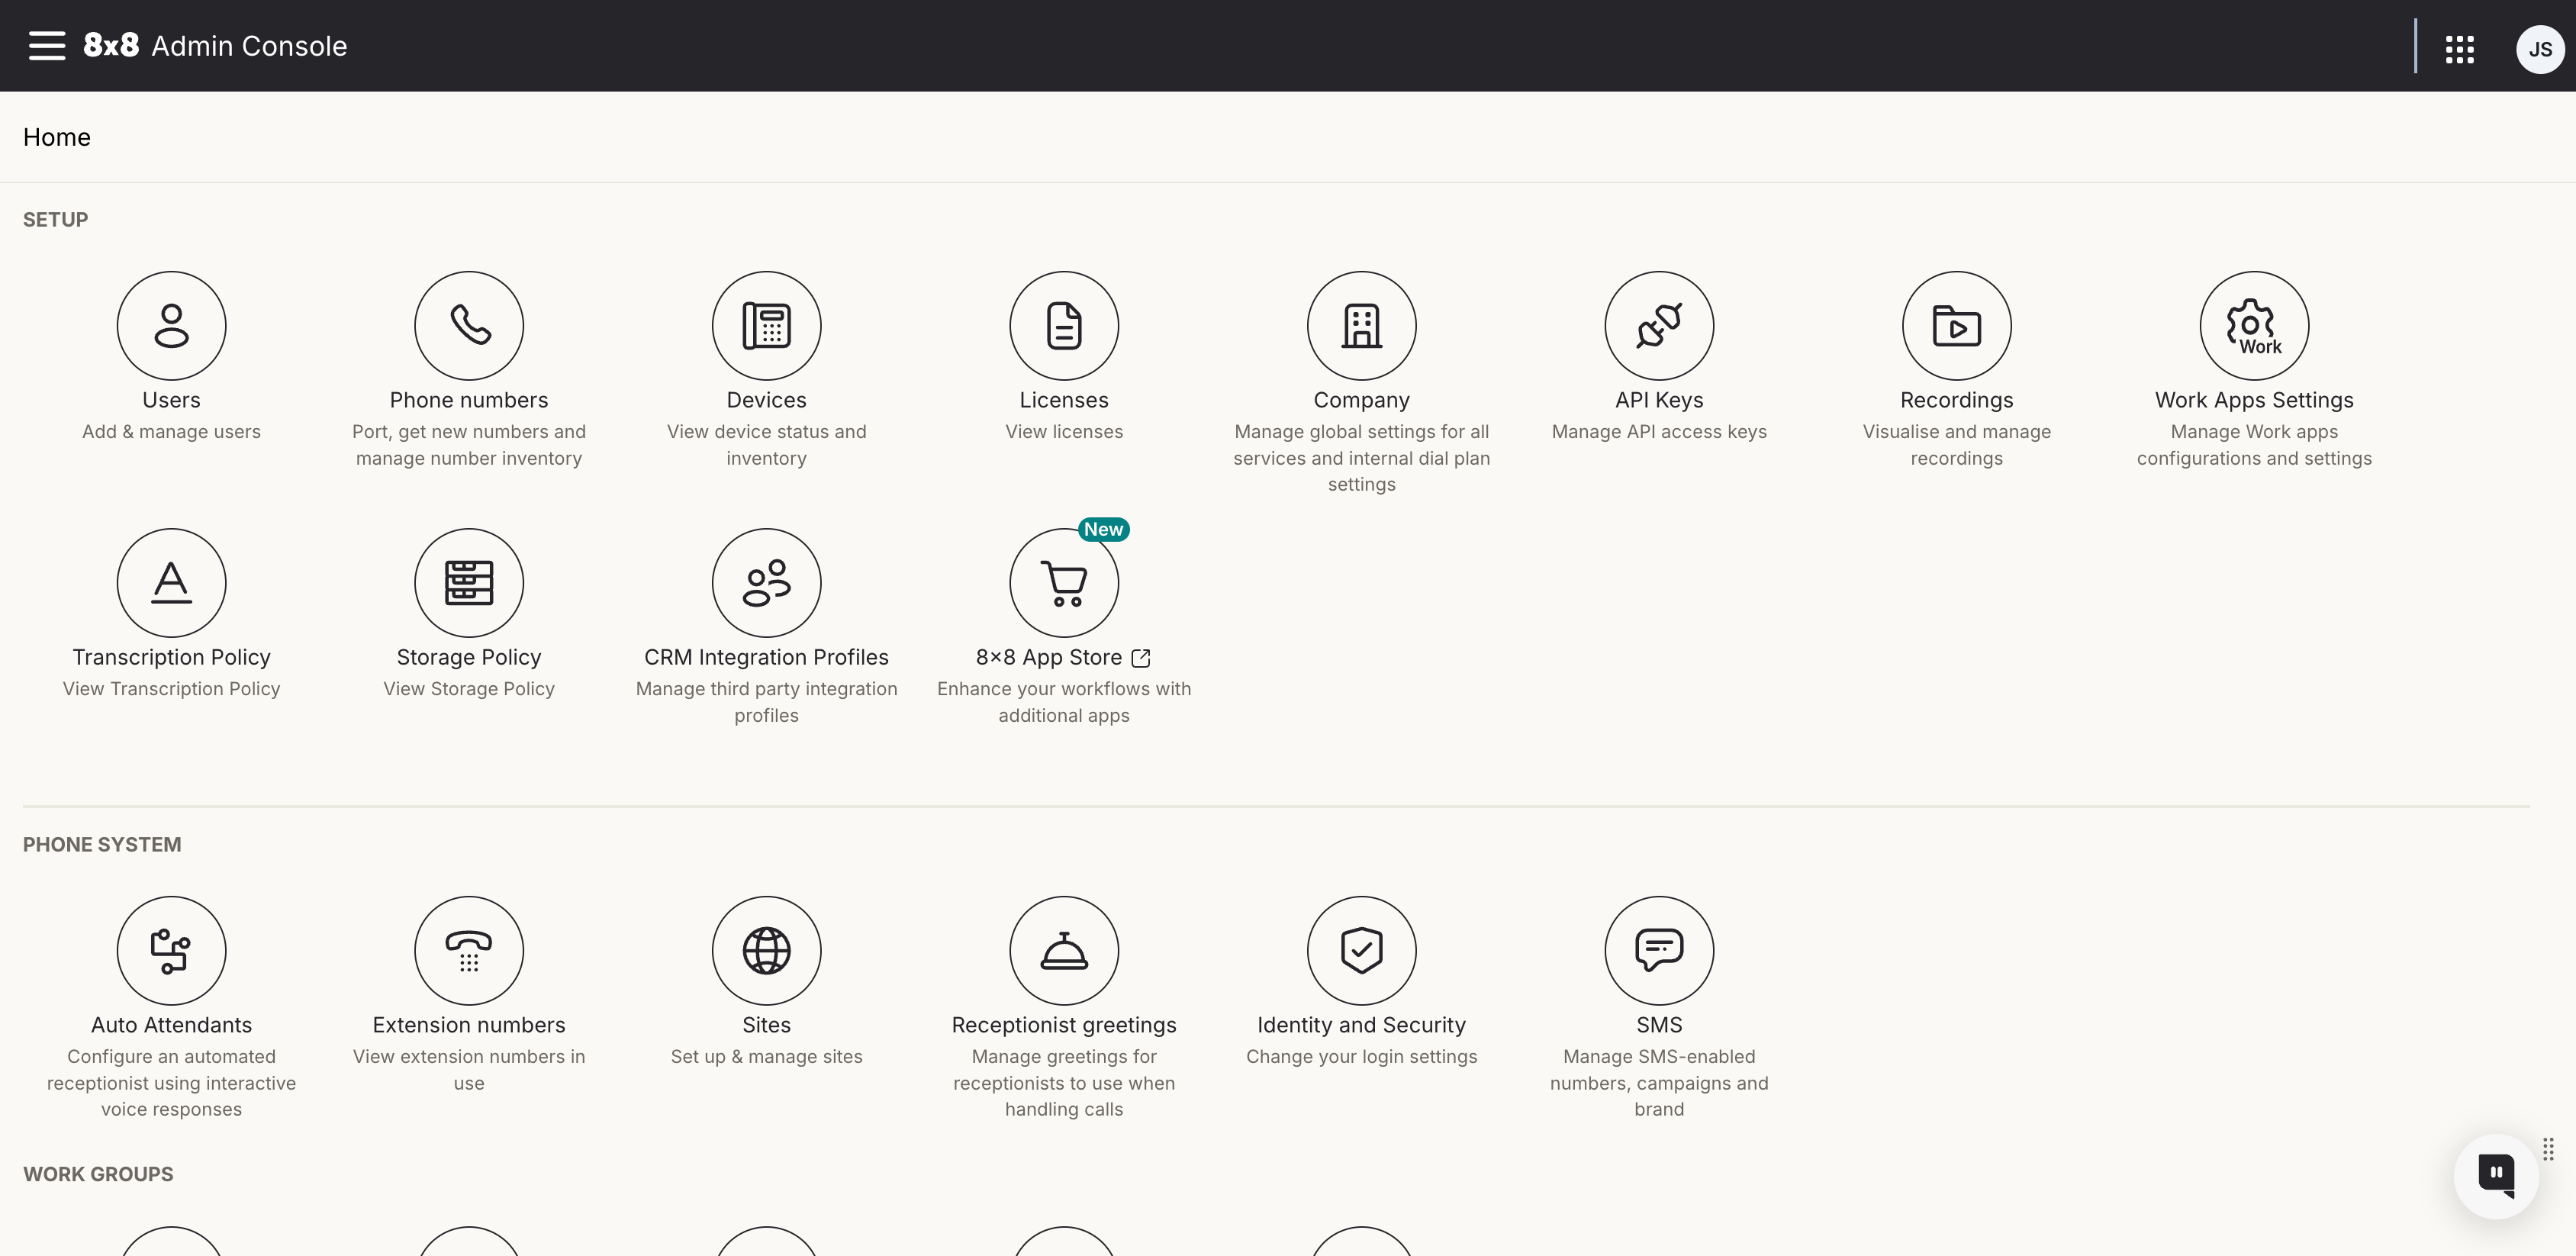Open the JS user profile avatar
This screenshot has height=1256, width=2576.
pyautogui.click(x=2539, y=49)
